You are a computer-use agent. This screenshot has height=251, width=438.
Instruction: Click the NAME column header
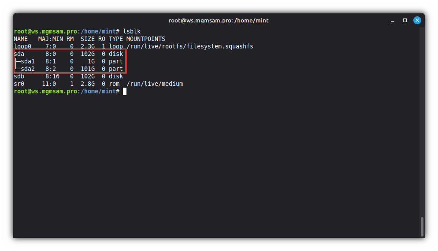click(21, 39)
